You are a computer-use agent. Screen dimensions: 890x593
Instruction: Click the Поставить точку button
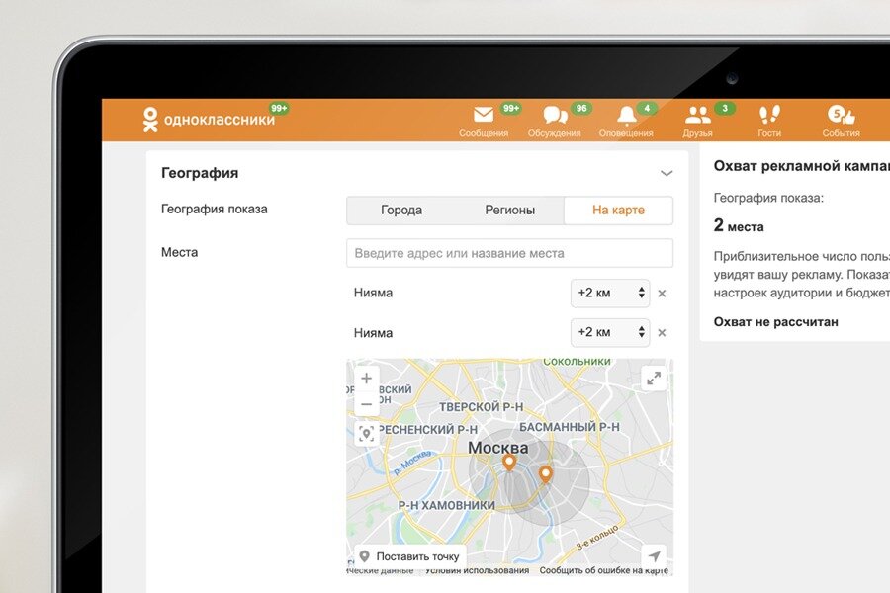409,556
